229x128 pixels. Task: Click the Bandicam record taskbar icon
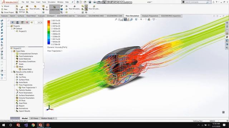click(x=48, y=125)
